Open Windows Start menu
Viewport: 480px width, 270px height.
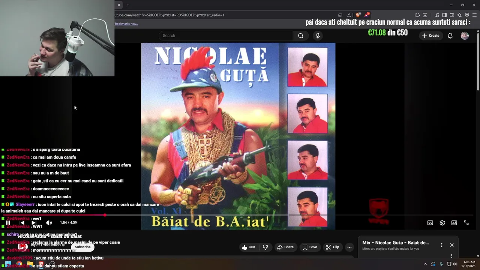pyautogui.click(x=8, y=264)
